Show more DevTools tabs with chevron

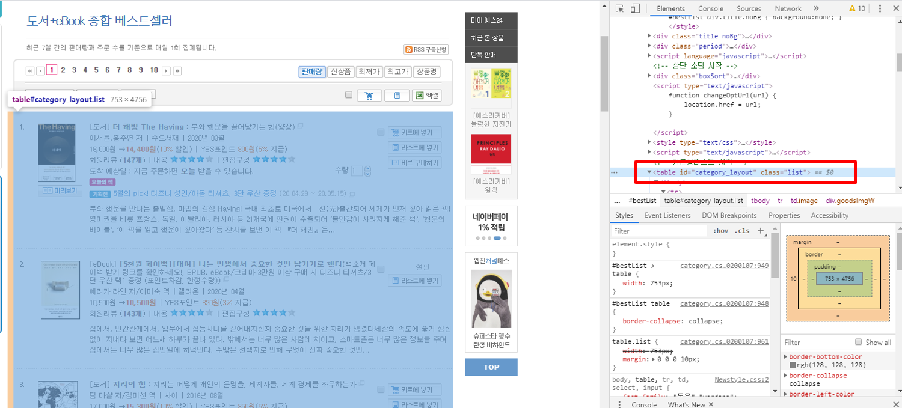coord(816,8)
